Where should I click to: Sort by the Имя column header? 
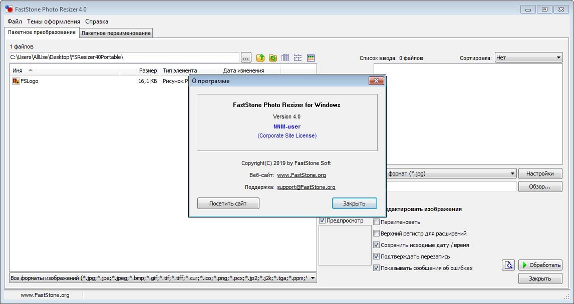[x=65, y=70]
